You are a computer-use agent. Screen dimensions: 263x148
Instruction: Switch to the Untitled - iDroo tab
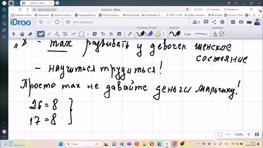coord(37,3)
